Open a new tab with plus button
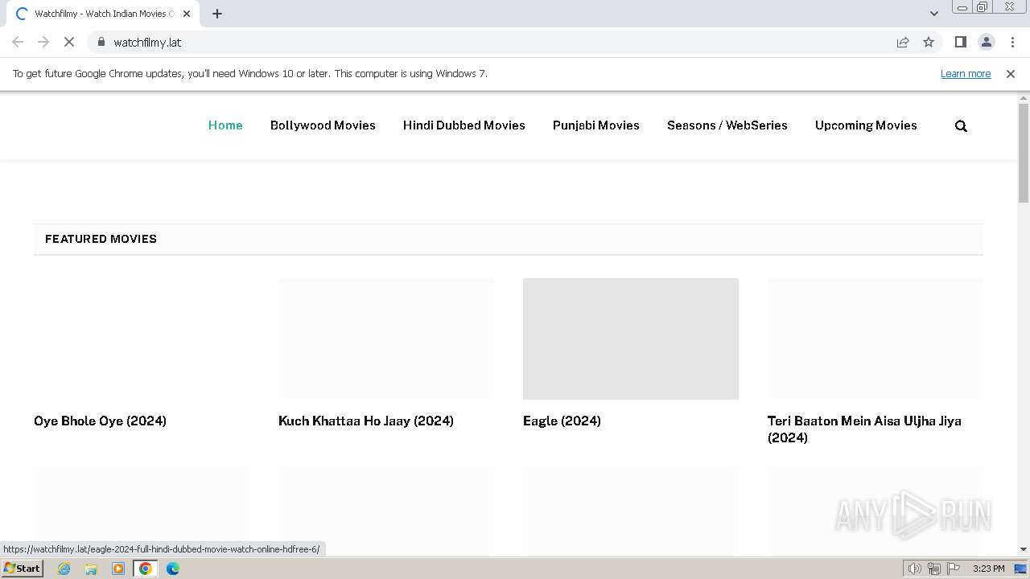Screen dimensions: 1030x579 coord(217,14)
